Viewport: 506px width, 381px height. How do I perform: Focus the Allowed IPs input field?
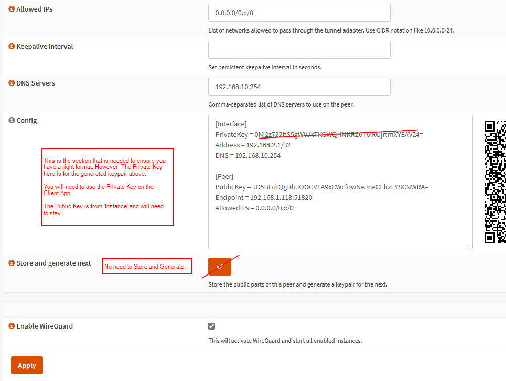tap(299, 13)
